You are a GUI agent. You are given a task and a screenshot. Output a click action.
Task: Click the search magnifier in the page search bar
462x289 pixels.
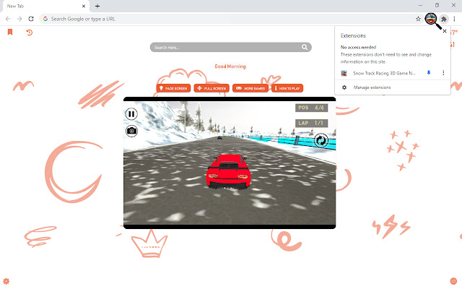305,47
